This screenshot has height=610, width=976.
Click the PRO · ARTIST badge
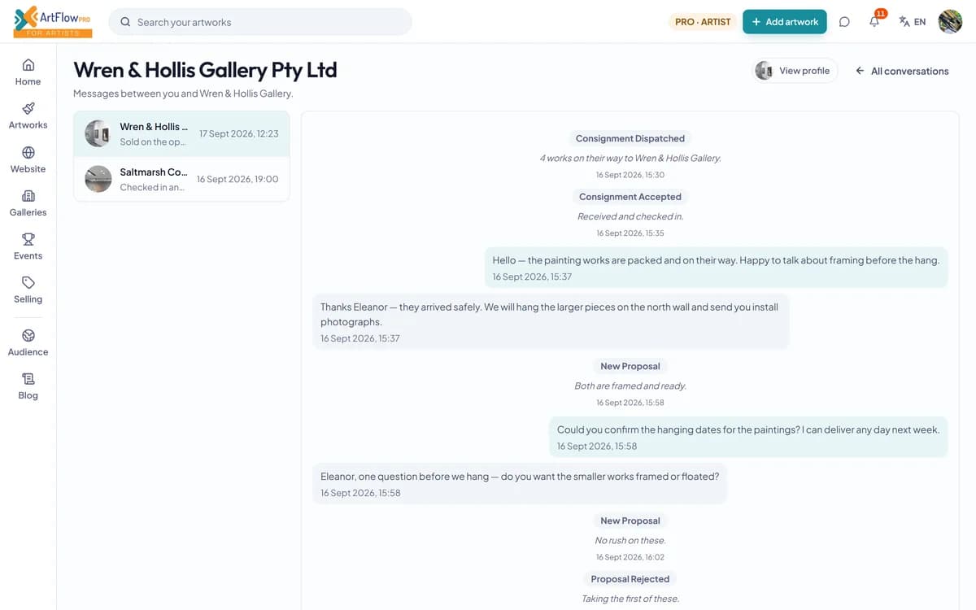pos(703,22)
